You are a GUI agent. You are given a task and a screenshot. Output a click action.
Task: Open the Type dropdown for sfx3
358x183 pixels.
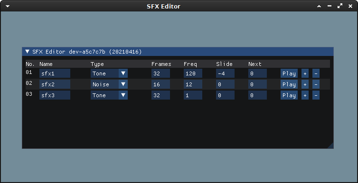[x=109, y=95]
